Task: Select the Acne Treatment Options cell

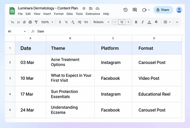Action: [70, 62]
